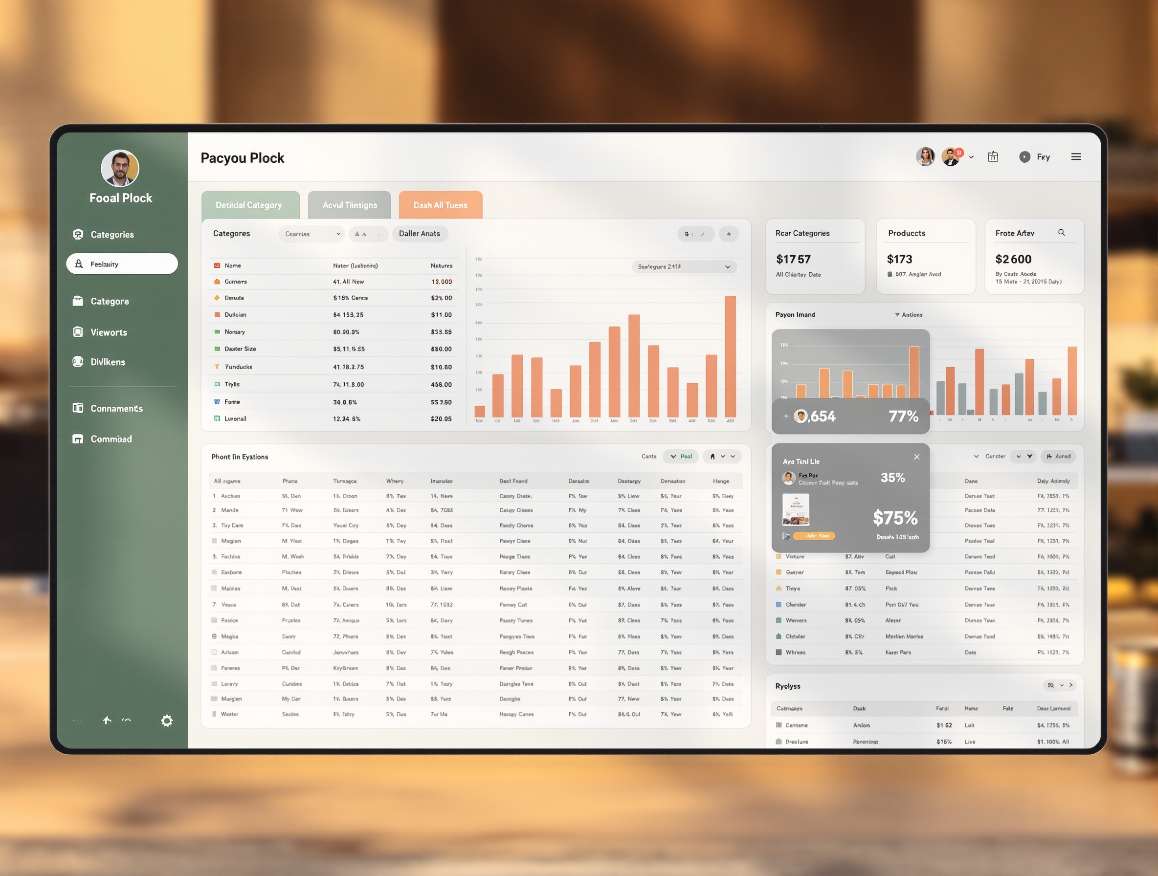1158x876 pixels.
Task: Toggle checkbox for the Magian row
Action: [x=214, y=541]
